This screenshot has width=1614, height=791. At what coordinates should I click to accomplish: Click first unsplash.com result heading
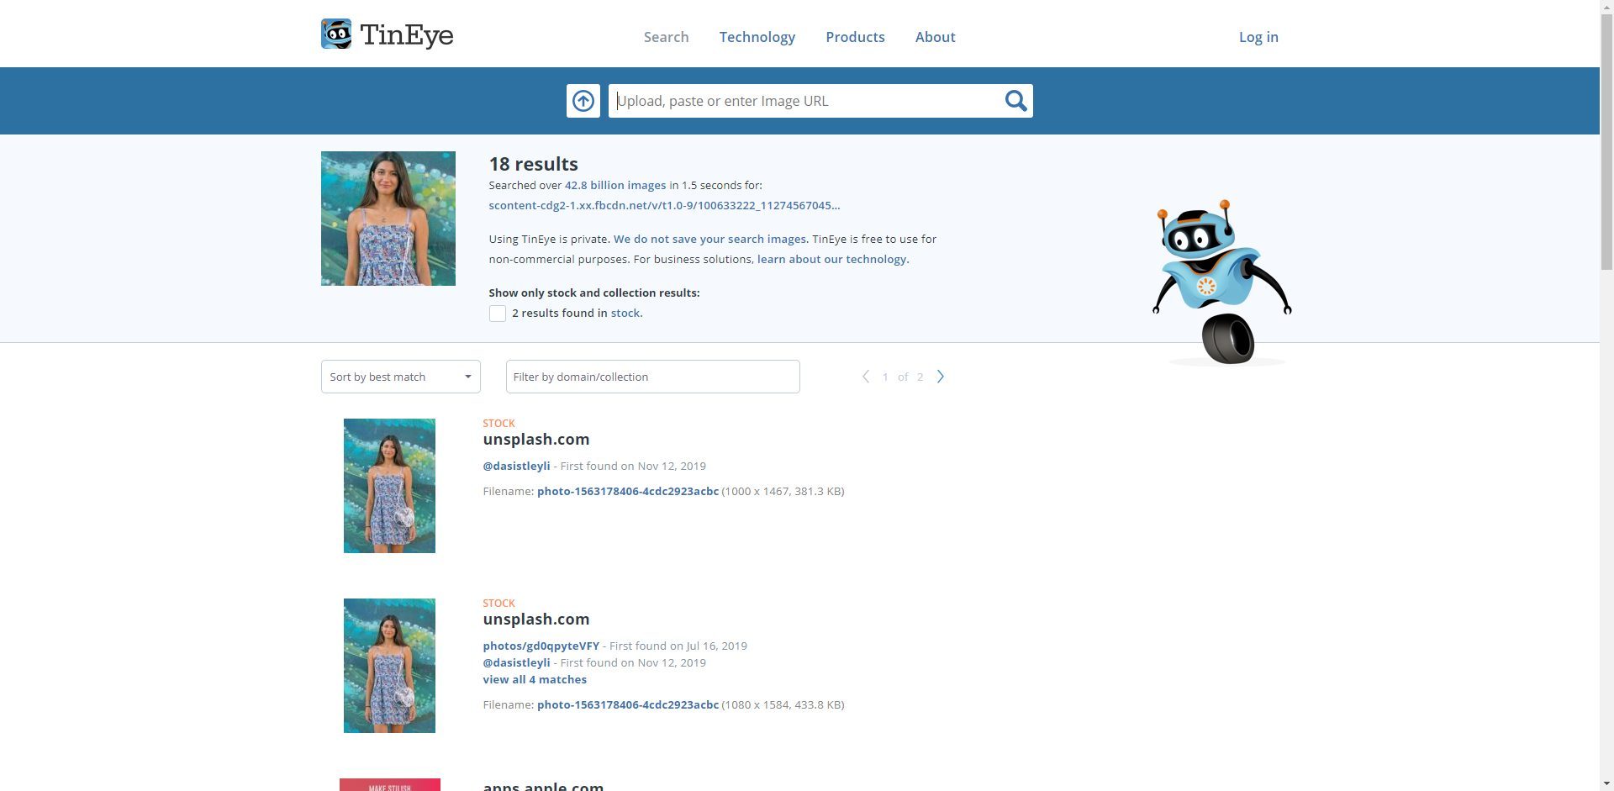[535, 439]
